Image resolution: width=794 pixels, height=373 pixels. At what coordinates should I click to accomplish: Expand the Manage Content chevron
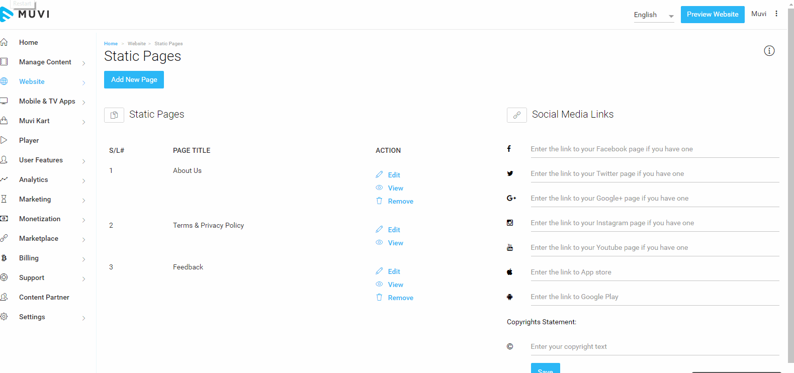point(83,63)
